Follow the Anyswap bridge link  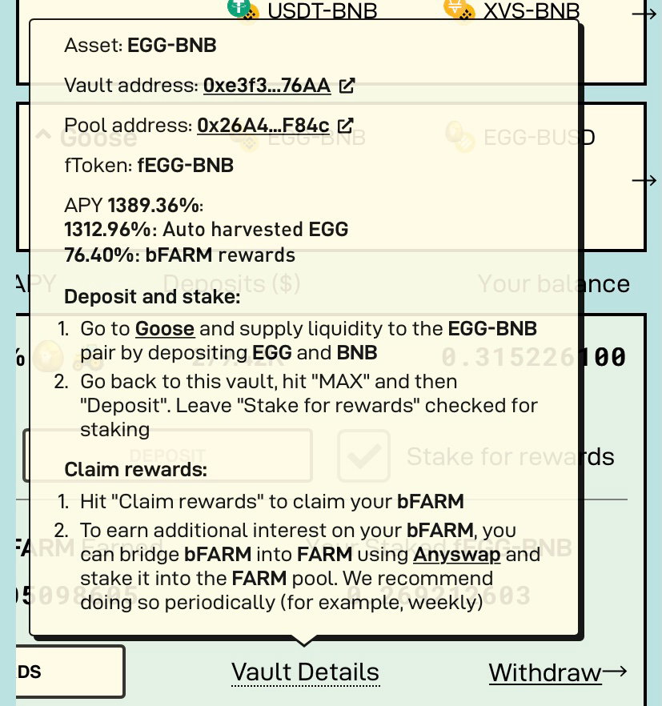tap(456, 554)
